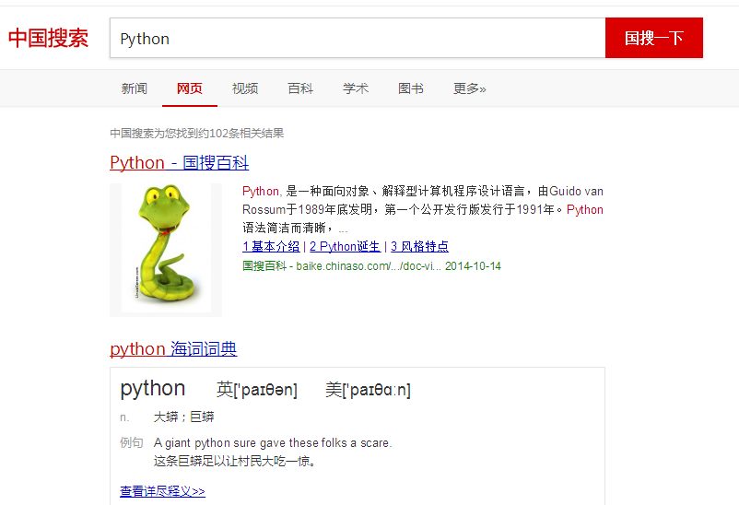The width and height of the screenshot is (739, 505).
Task: Focus the search box containing Python
Action: click(x=358, y=38)
